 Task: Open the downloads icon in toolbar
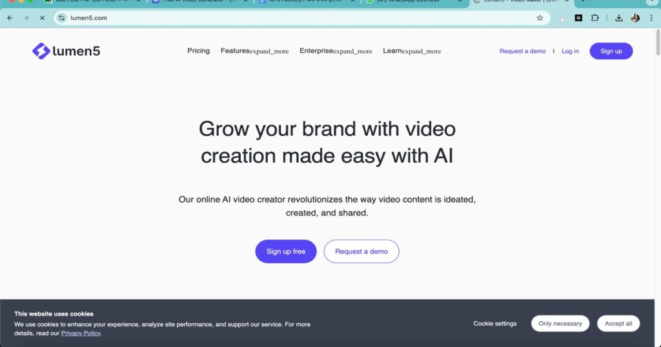[619, 17]
